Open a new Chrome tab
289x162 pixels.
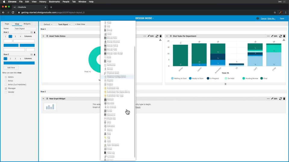[51, 7]
